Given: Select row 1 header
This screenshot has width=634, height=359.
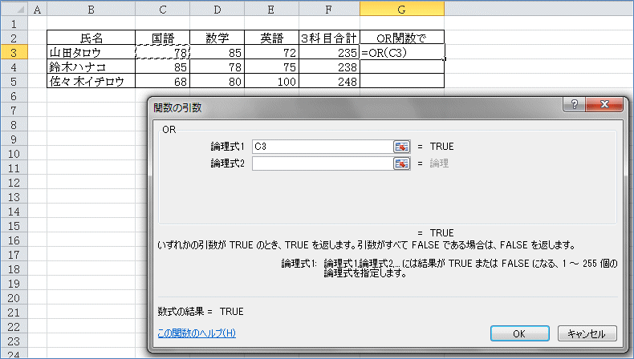Looking at the screenshot, I should (14, 23).
